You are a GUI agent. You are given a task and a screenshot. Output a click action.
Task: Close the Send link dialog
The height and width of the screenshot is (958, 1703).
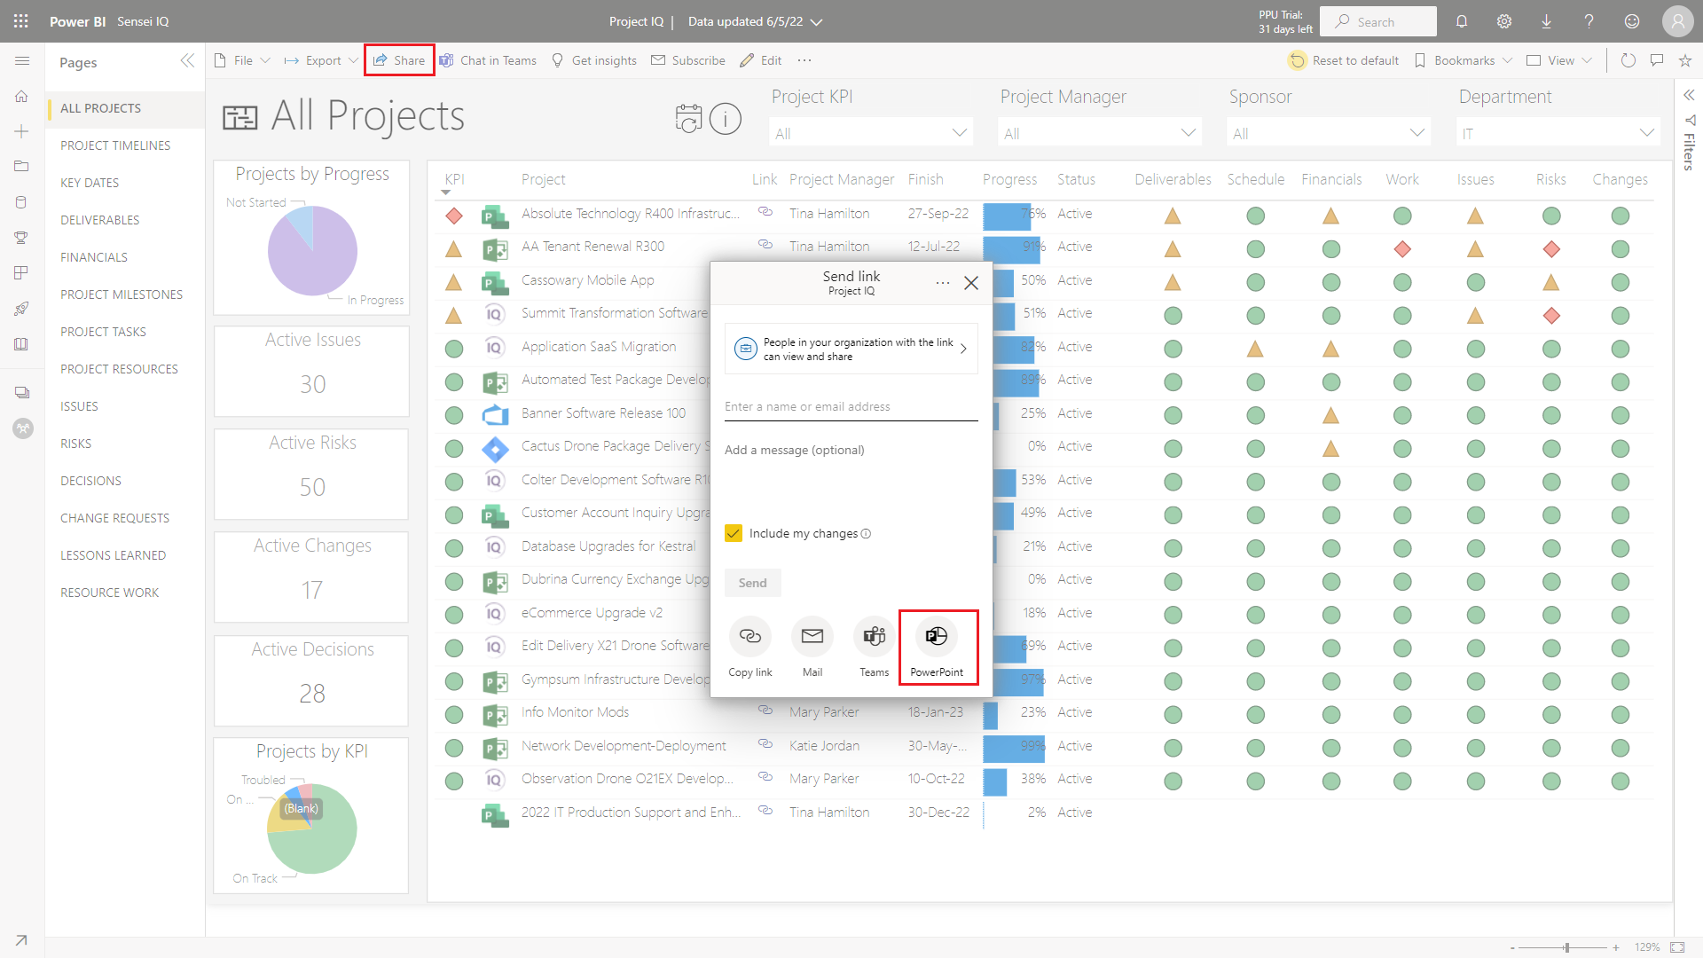coord(971,283)
